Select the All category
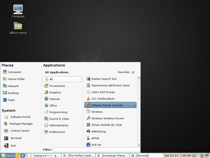 point(62,79)
